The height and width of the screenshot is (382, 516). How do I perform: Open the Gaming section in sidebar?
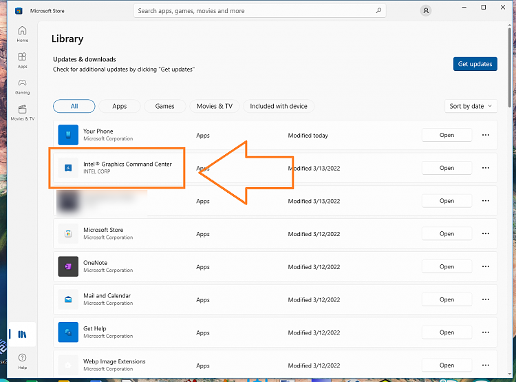click(x=23, y=87)
